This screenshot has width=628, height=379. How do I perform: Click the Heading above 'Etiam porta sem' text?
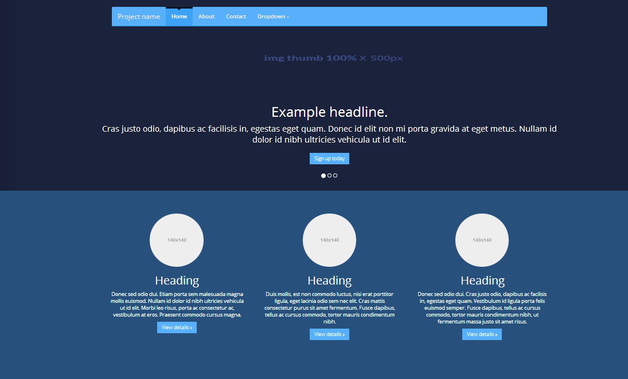click(177, 281)
